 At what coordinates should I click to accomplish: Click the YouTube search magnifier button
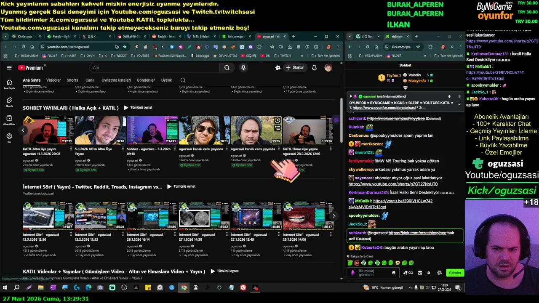[227, 68]
